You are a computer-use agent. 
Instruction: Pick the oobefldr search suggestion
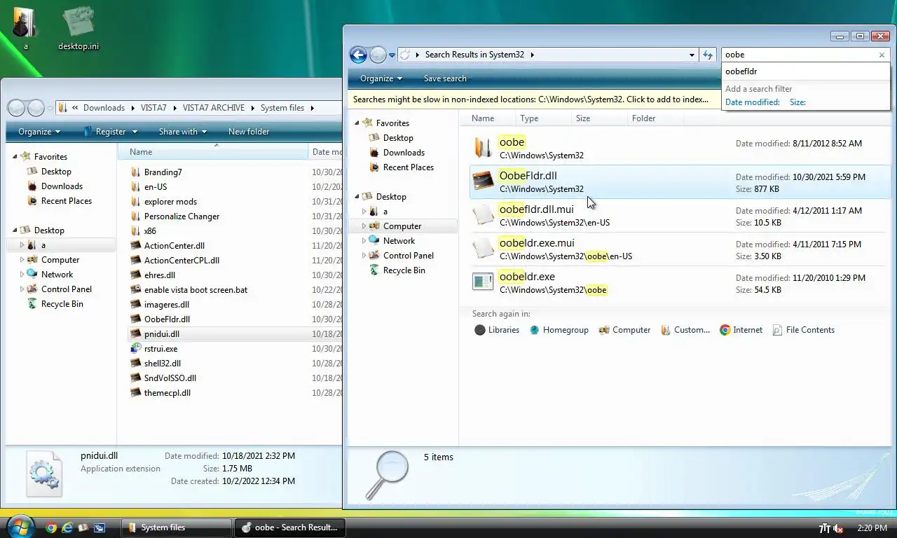(x=805, y=71)
